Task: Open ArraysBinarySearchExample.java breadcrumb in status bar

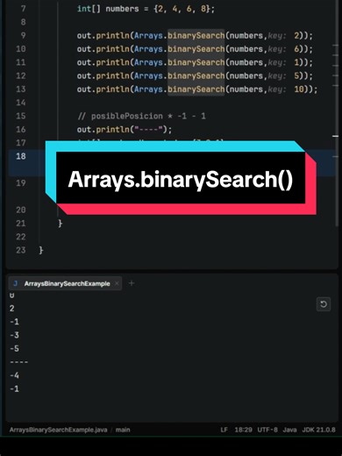Action: (x=58, y=430)
